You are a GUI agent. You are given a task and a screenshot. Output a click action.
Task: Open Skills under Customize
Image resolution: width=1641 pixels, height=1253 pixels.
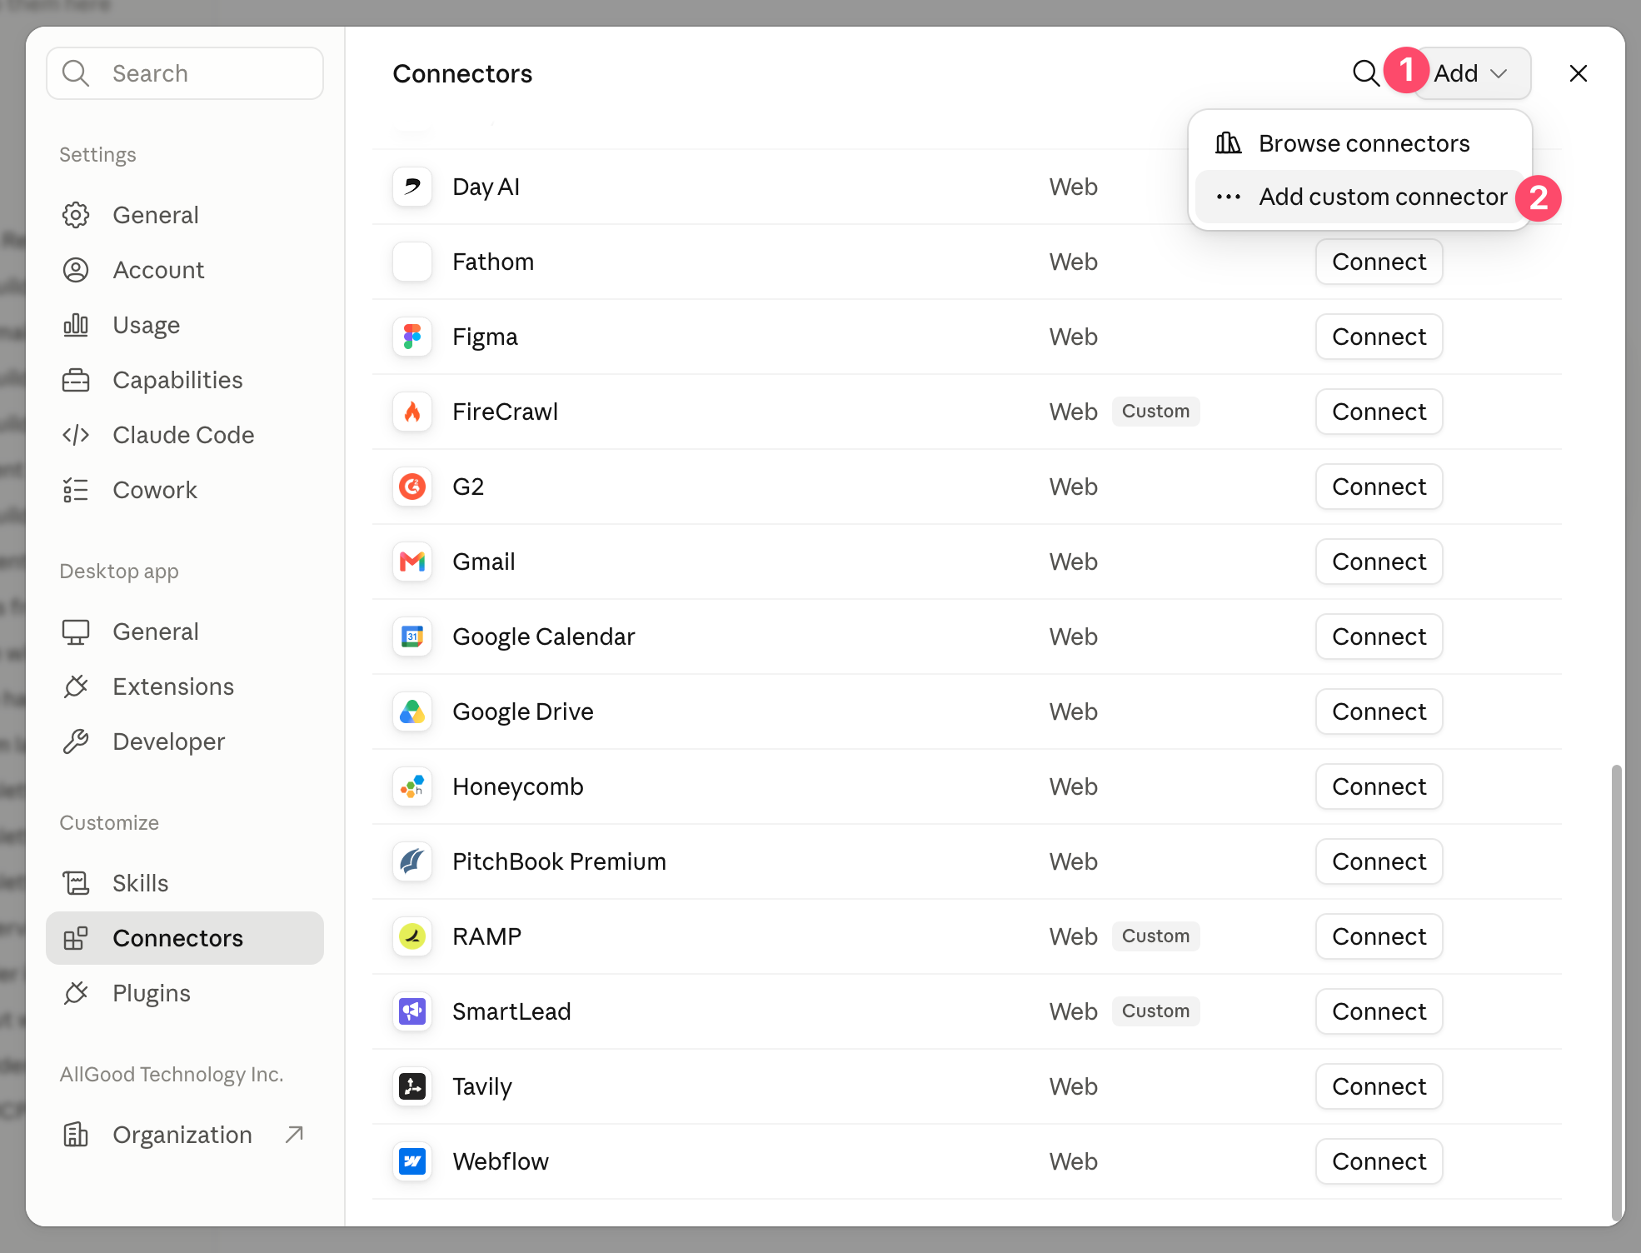[x=185, y=883]
